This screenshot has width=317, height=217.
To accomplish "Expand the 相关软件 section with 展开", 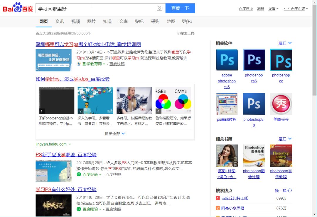I will click(285, 43).
